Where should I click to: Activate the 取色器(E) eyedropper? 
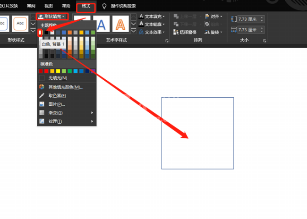(67, 96)
